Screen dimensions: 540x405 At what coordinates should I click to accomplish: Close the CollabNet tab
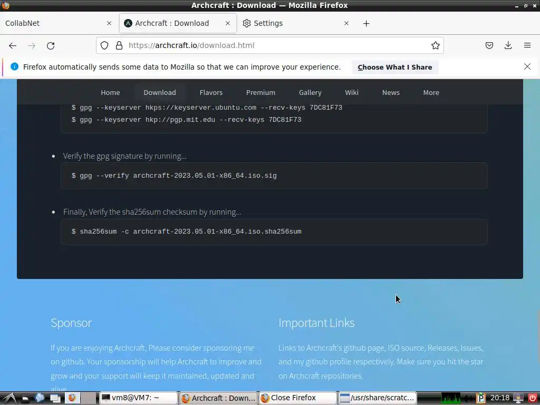coord(109,23)
